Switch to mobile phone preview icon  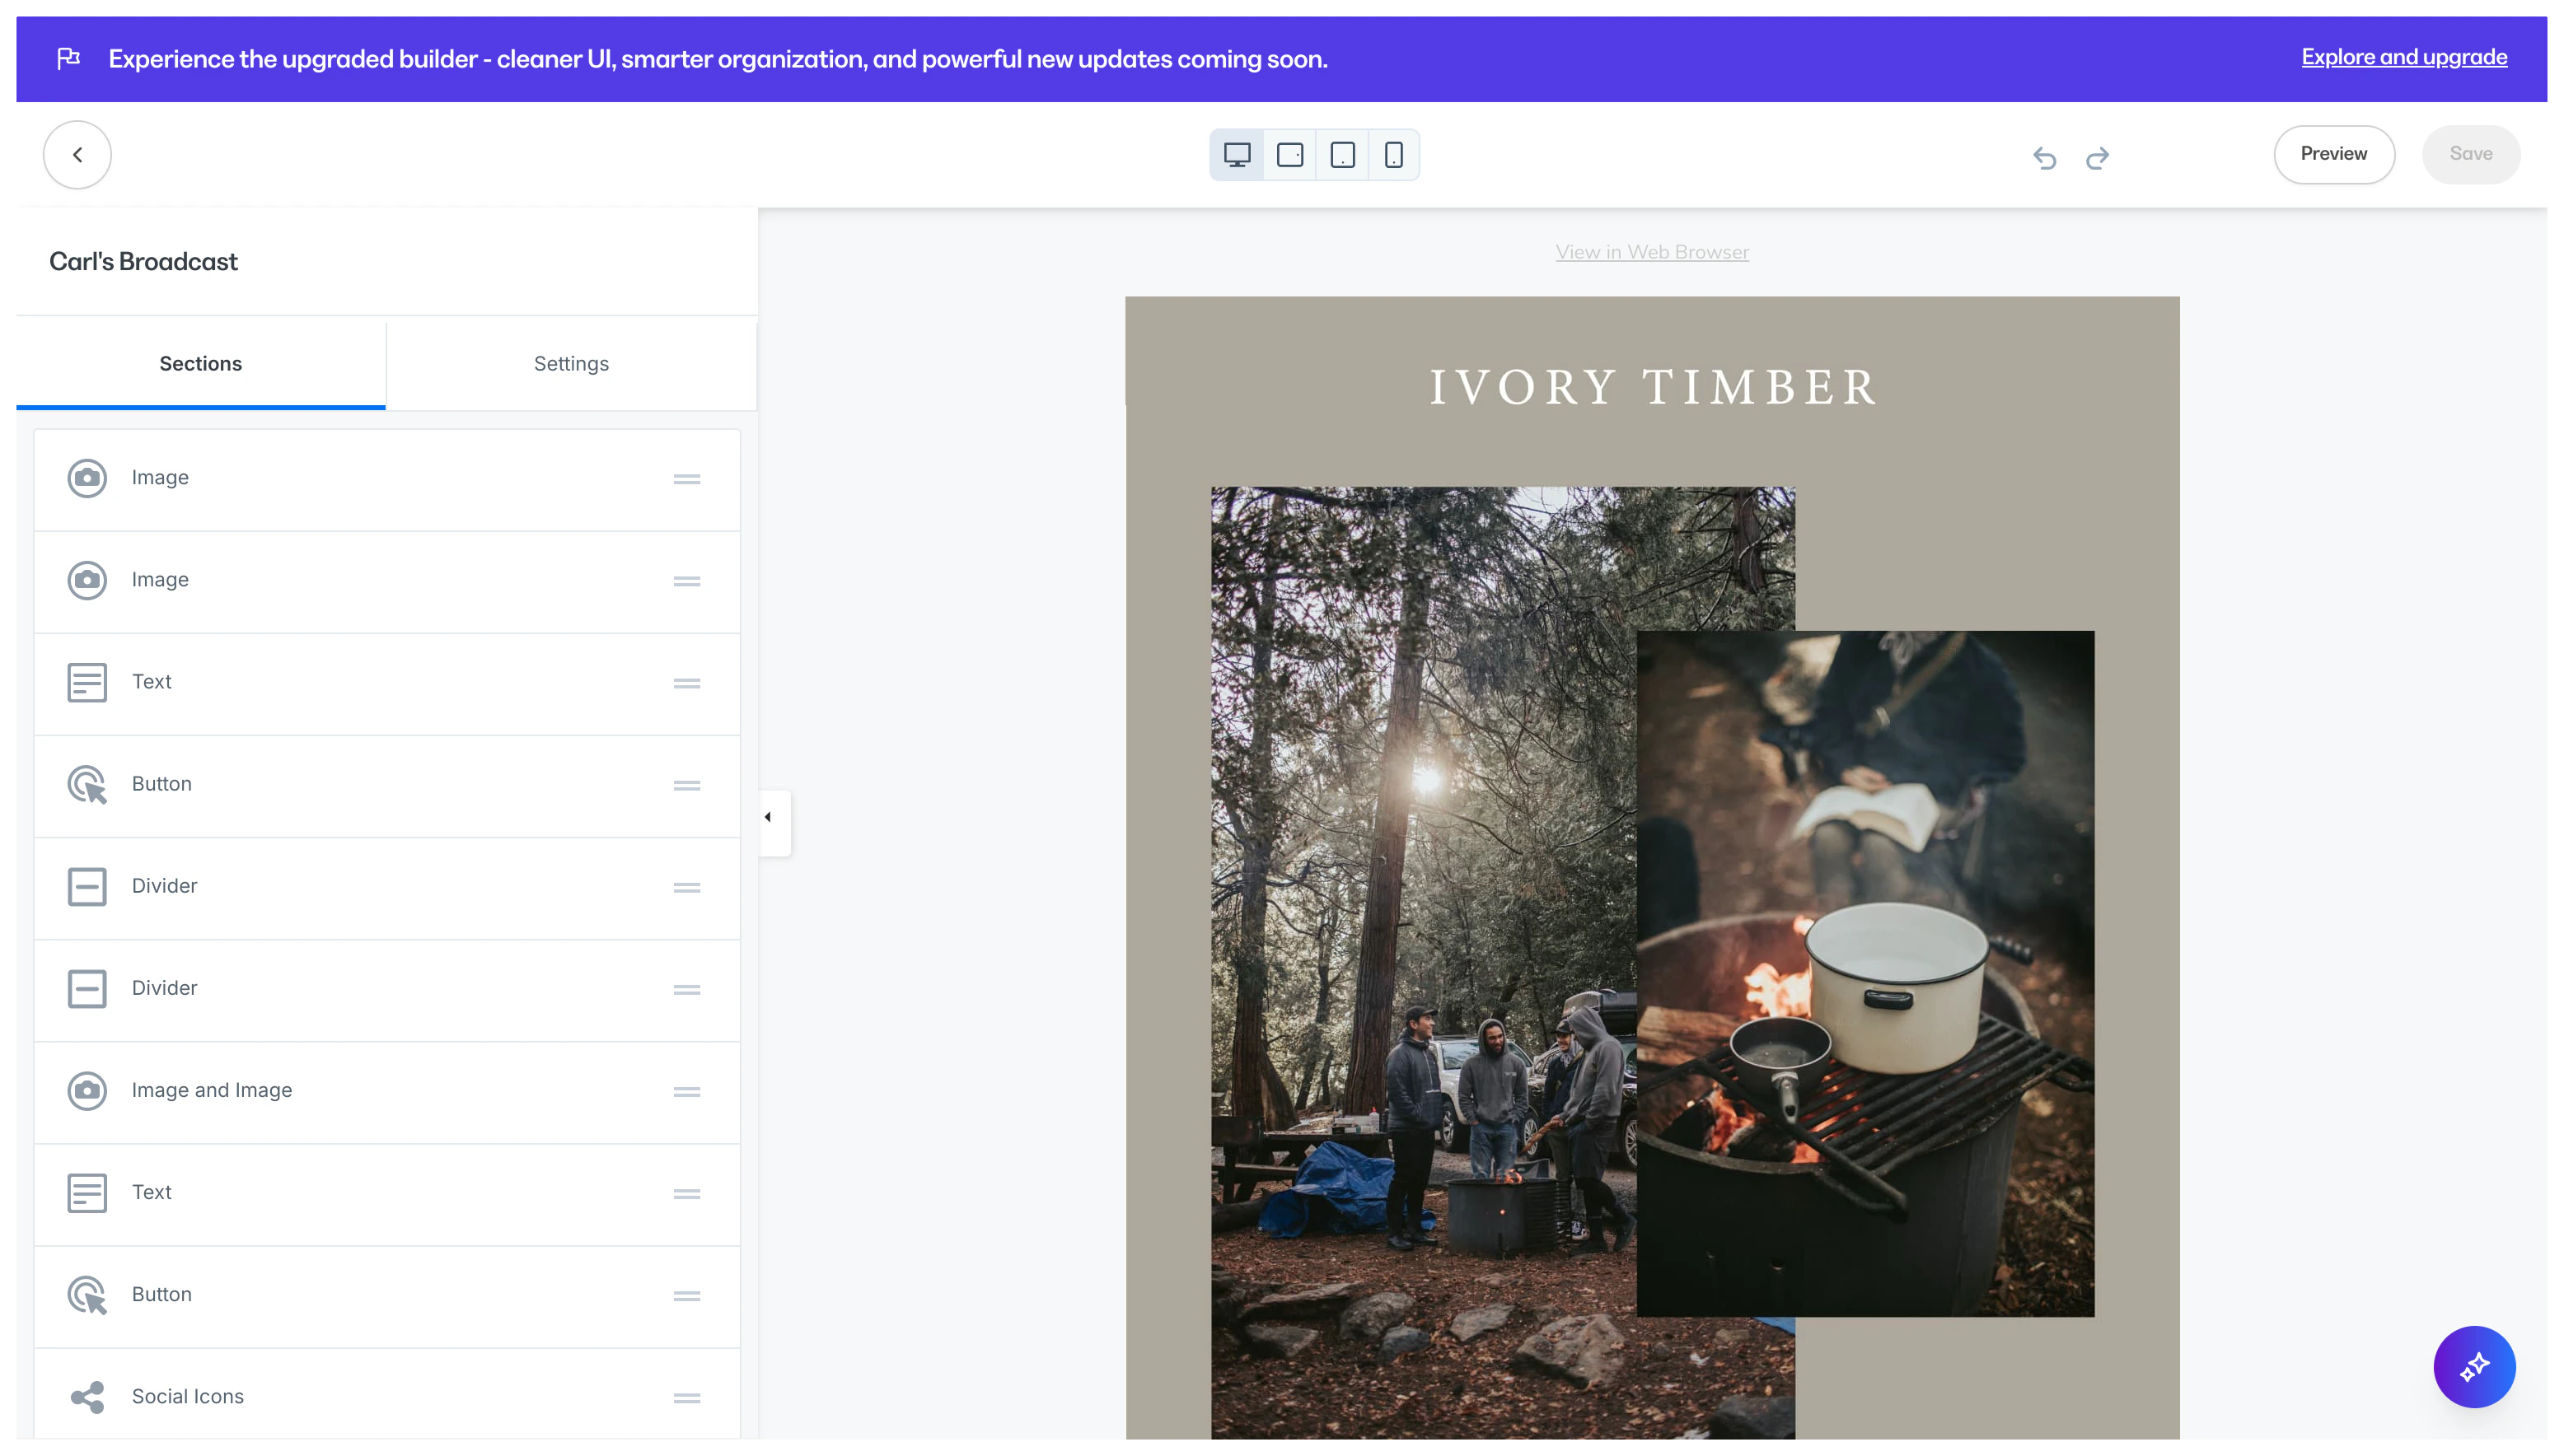pyautogui.click(x=1393, y=155)
